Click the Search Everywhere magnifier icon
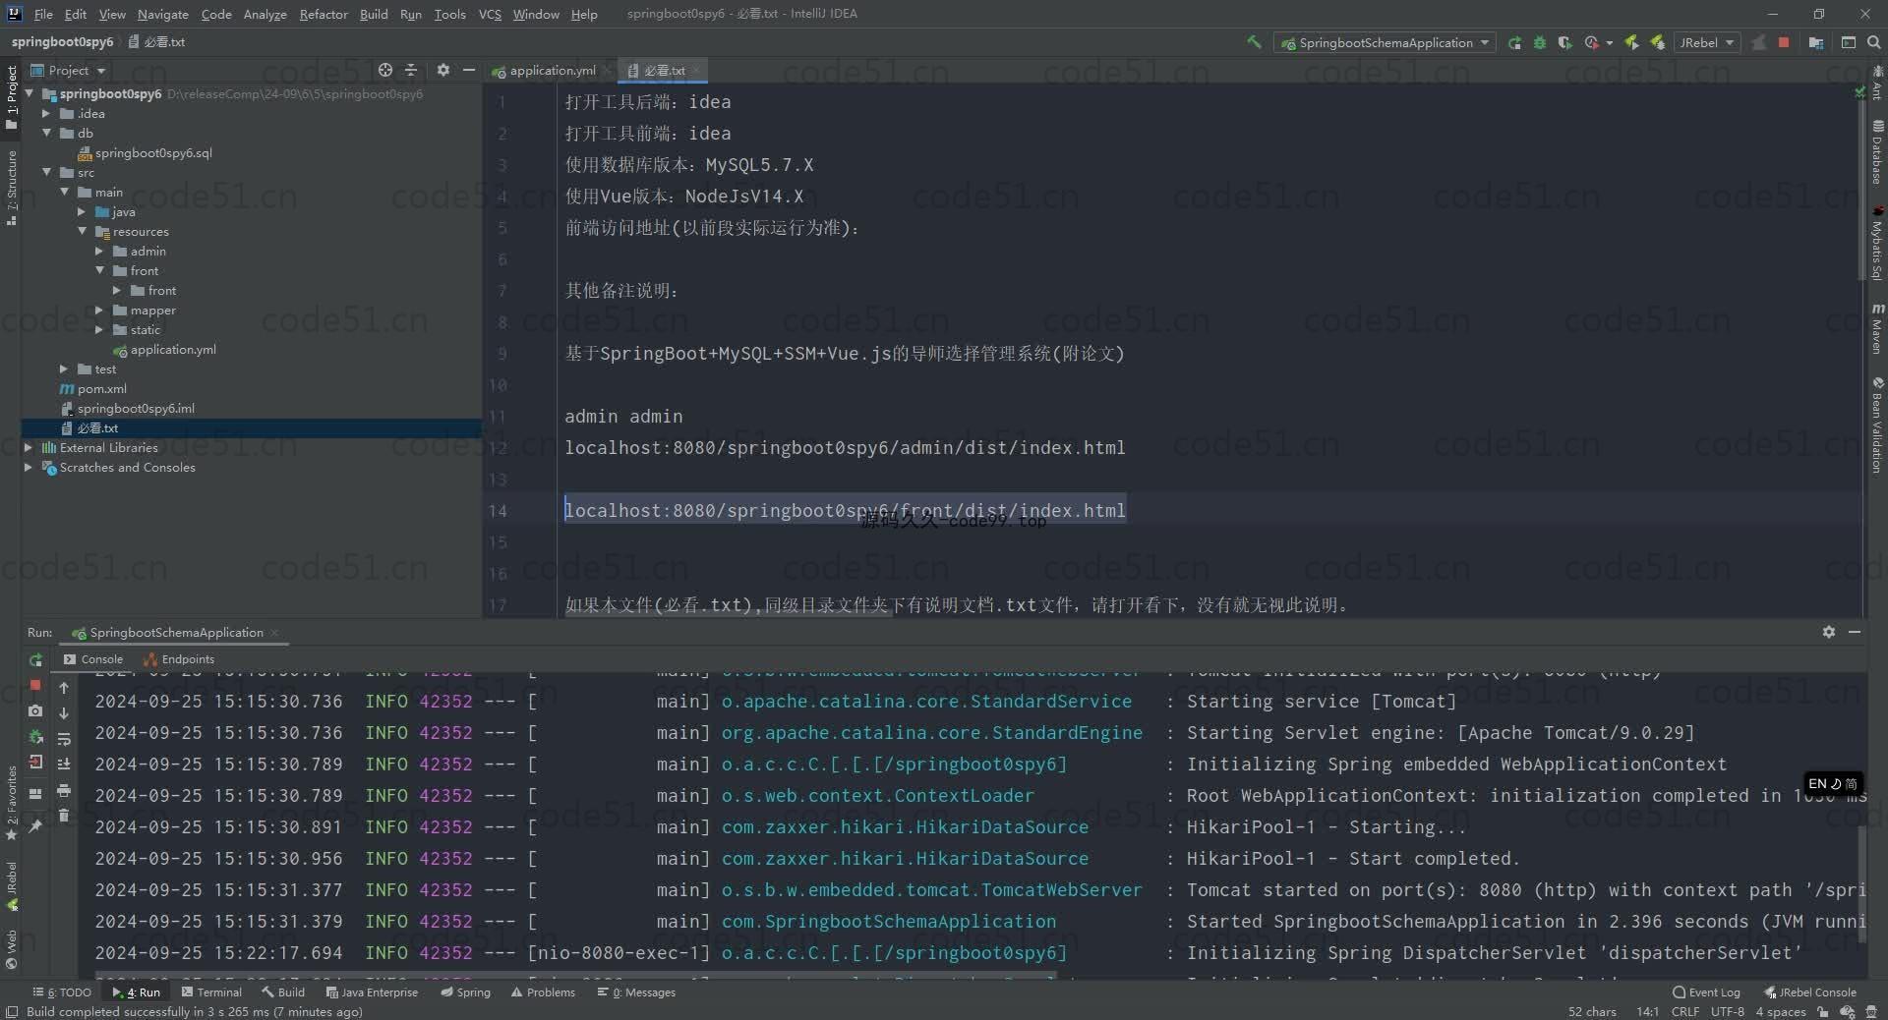The height and width of the screenshot is (1020, 1888). pyautogui.click(x=1873, y=42)
